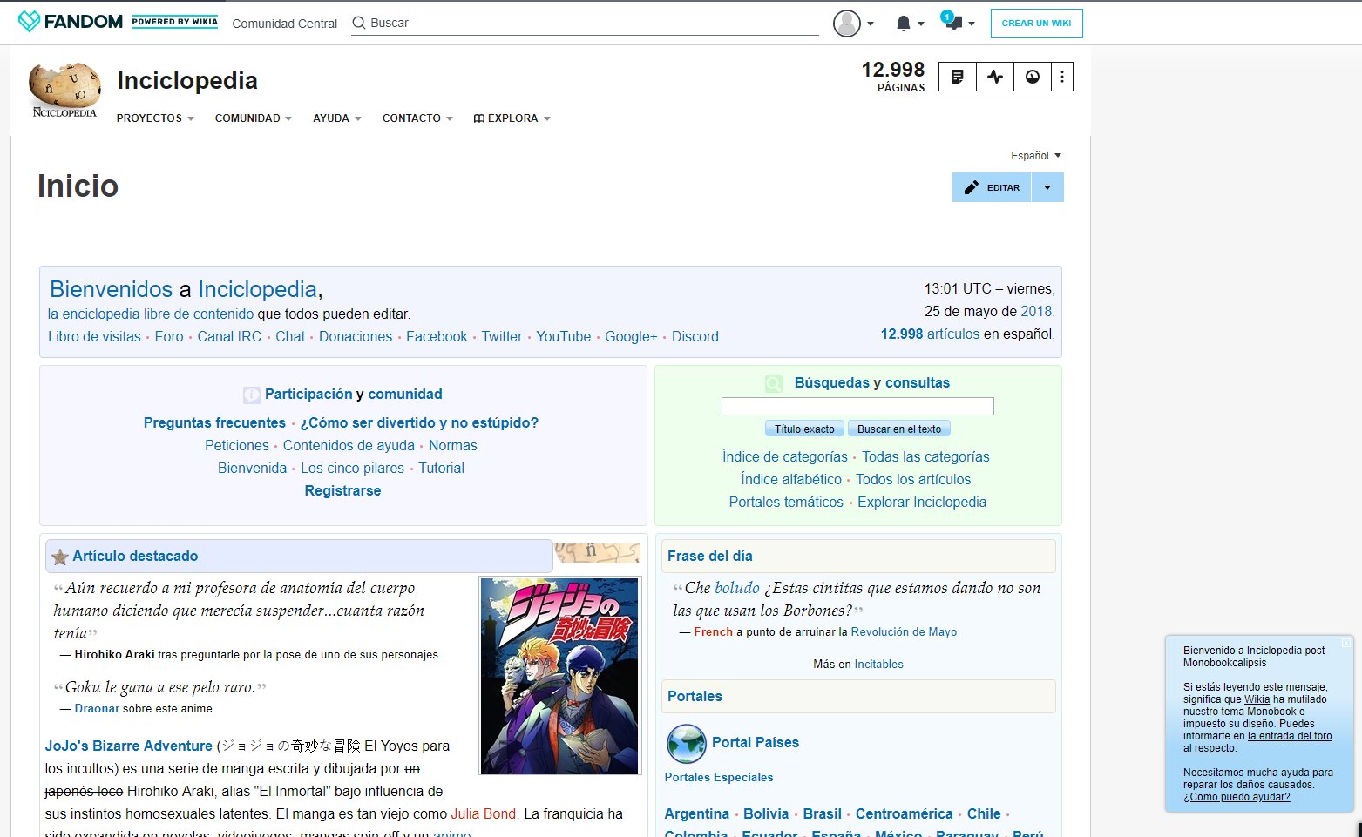The image size is (1362, 837).
Task: Open the messages speech bubble icon
Action: 953,22
